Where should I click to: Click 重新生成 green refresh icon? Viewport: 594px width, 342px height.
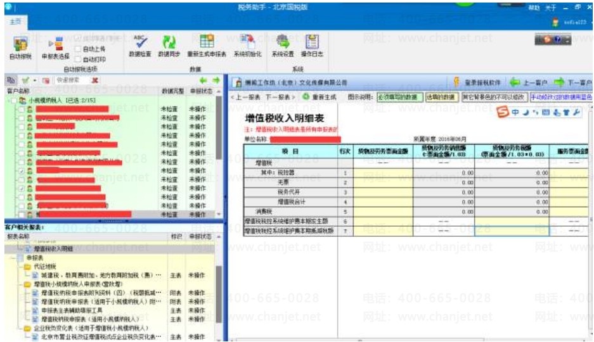[x=306, y=97]
